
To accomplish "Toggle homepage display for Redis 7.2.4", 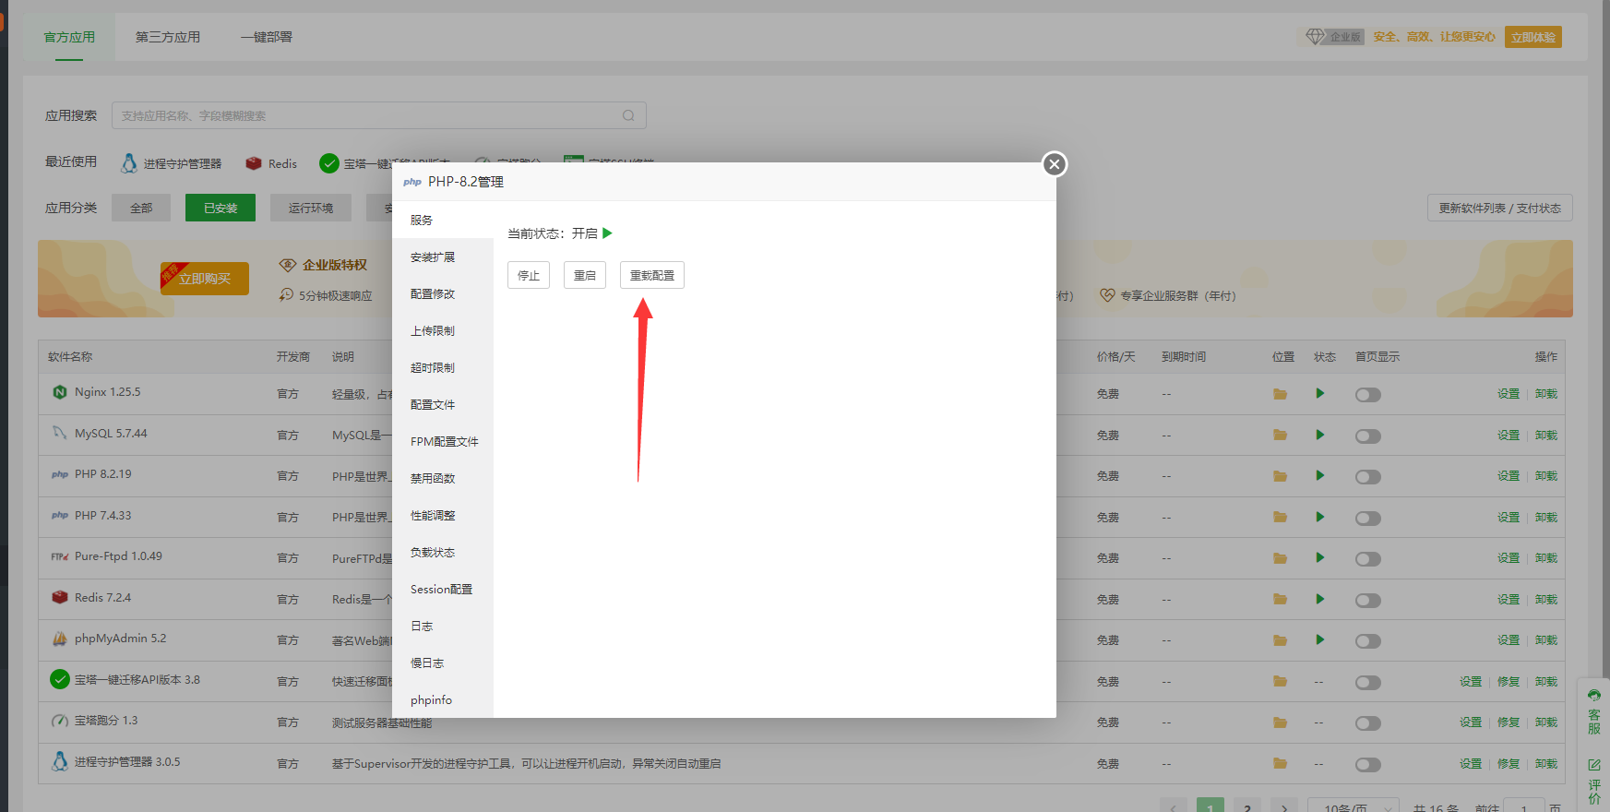I will pos(1368,600).
